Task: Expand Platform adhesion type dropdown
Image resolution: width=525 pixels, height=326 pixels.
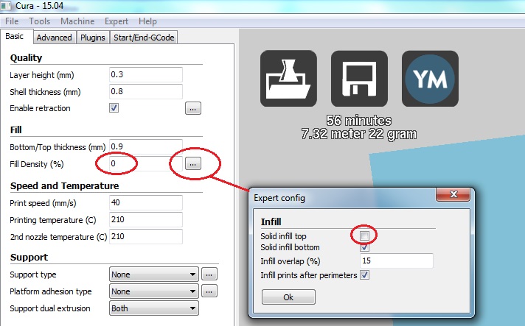Action: 153,291
